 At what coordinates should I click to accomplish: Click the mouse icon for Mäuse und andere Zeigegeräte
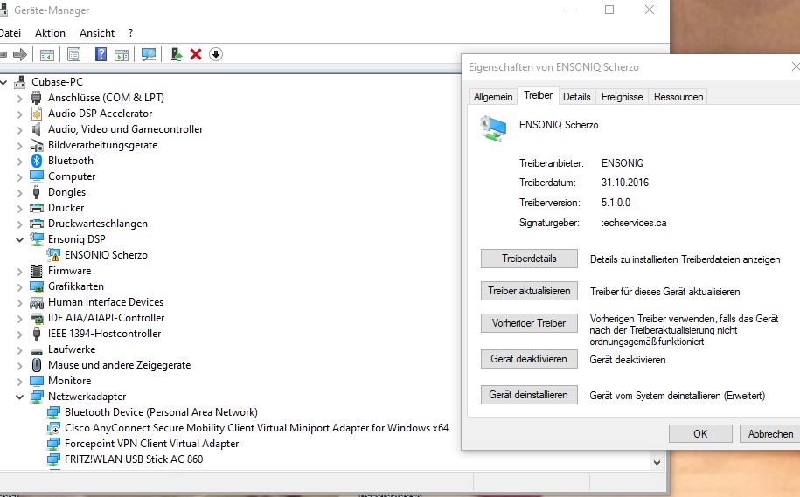pos(37,365)
